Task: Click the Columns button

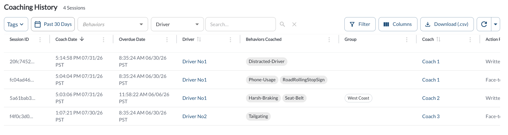Action: 398,24
